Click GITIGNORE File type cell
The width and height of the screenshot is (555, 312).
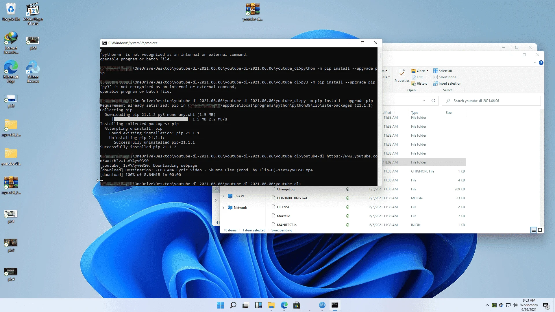click(423, 171)
